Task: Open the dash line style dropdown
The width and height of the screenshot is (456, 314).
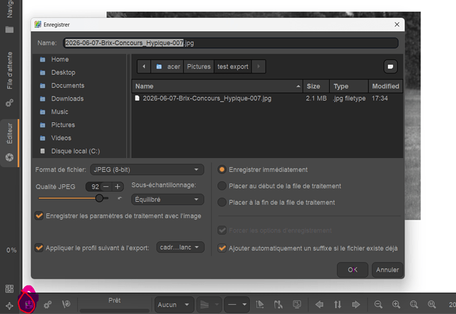Action: point(237,305)
